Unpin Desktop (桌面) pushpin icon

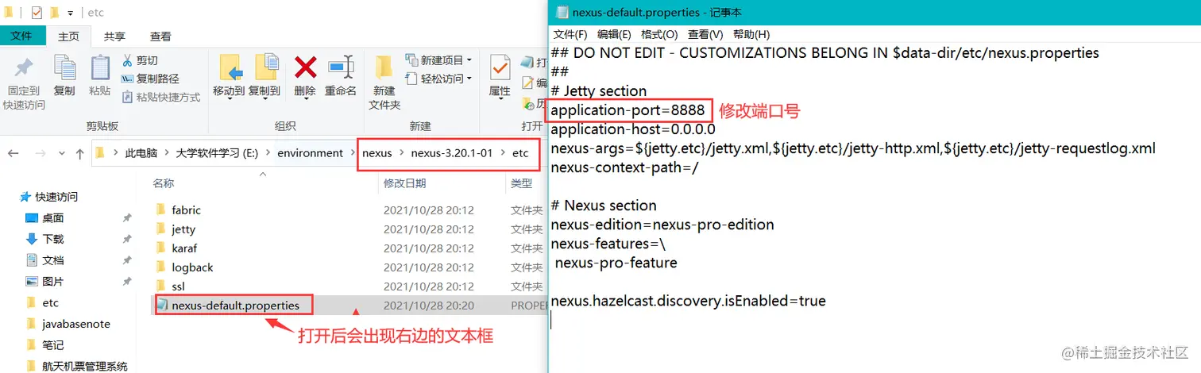coord(127,218)
